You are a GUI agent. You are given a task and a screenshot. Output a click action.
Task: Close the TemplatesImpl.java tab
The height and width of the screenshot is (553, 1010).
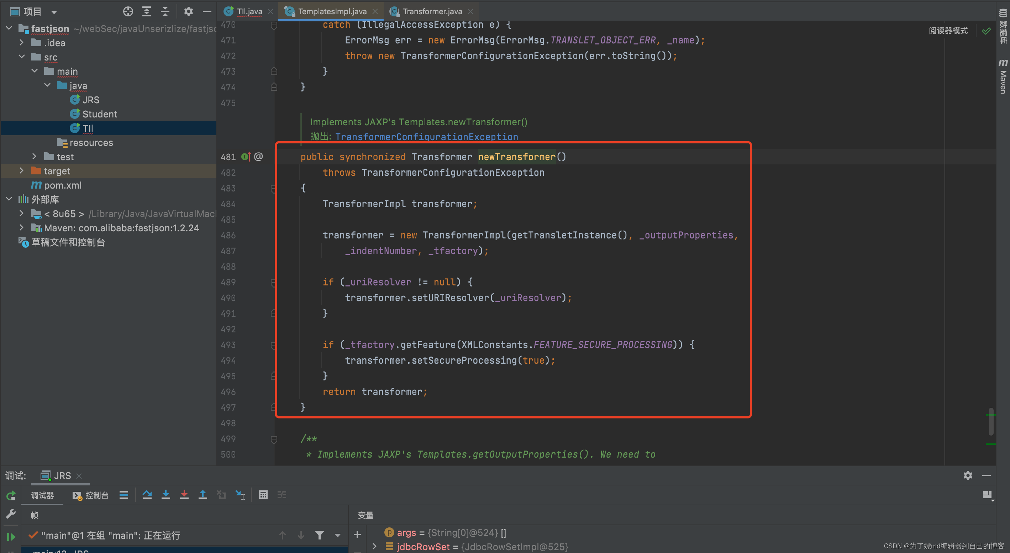375,12
